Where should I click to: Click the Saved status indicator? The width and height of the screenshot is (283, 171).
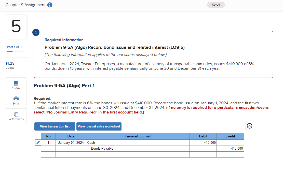click(216, 5)
